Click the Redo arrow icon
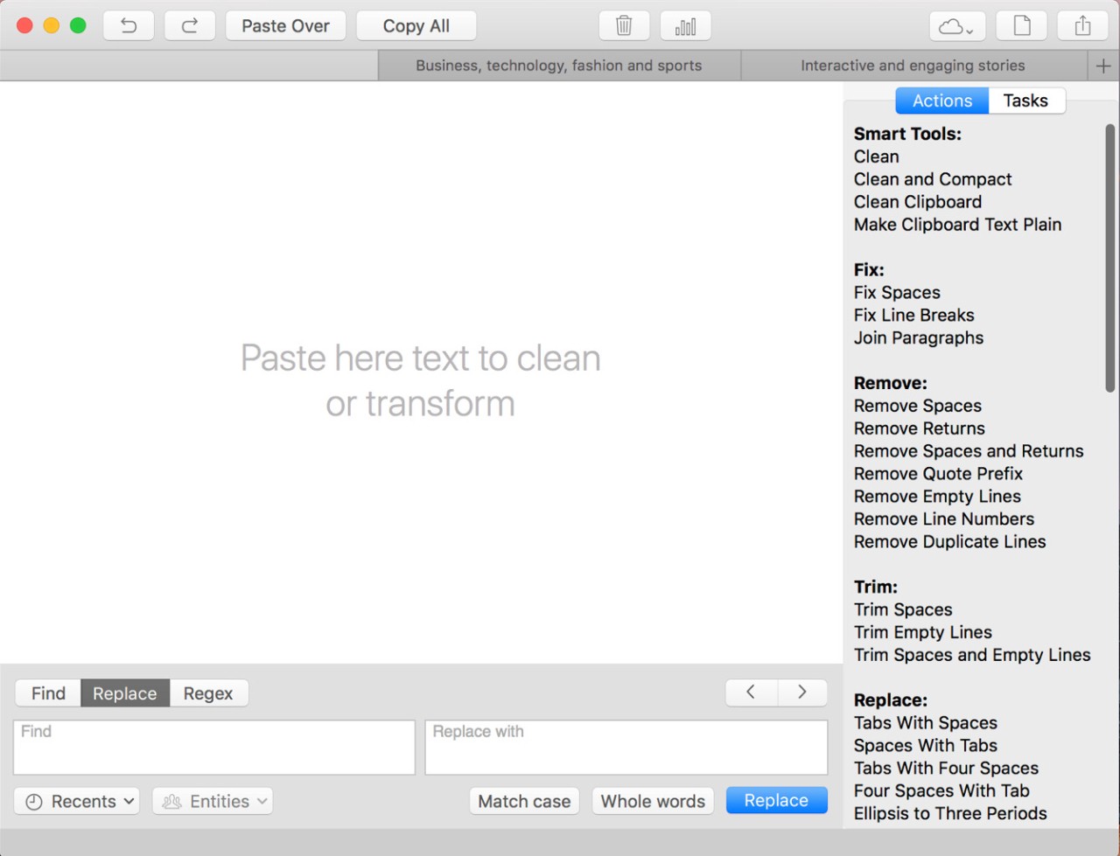 pos(190,25)
